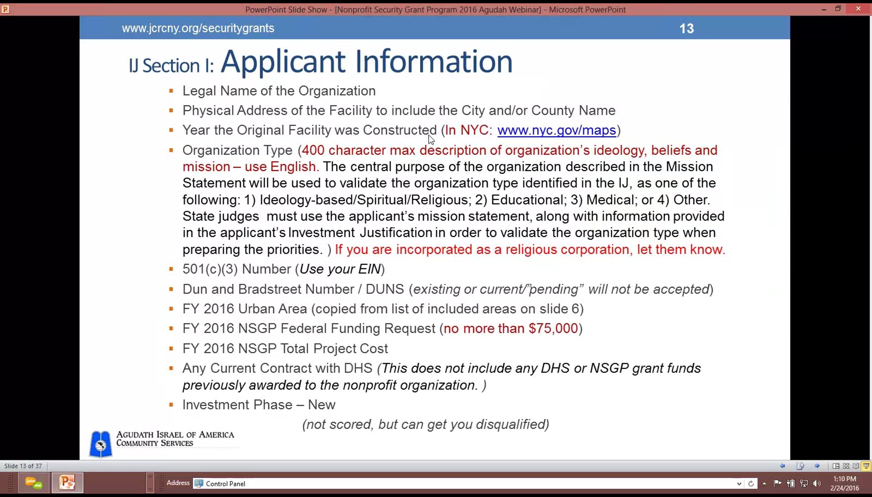The height and width of the screenshot is (497, 872).
Task: Open the volume speaker control
Action: (x=817, y=483)
